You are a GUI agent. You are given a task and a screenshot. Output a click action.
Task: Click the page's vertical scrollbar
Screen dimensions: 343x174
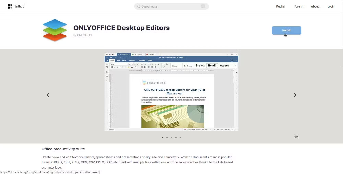342,33
